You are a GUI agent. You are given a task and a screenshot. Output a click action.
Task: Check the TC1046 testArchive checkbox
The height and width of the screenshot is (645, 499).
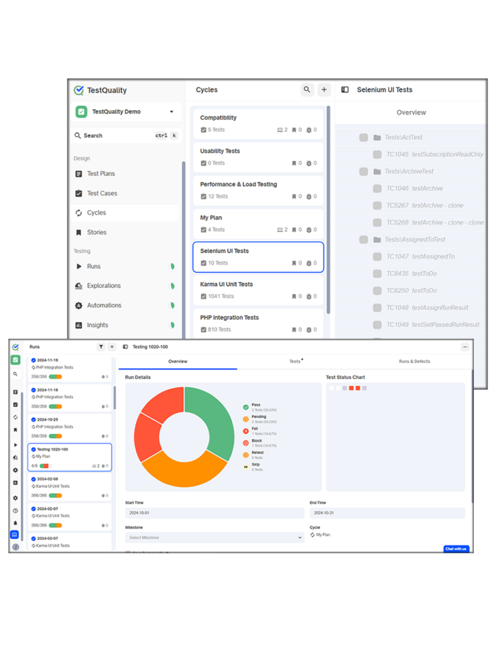point(377,188)
